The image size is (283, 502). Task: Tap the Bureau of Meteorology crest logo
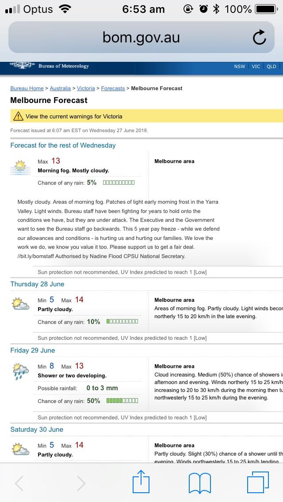click(x=21, y=65)
